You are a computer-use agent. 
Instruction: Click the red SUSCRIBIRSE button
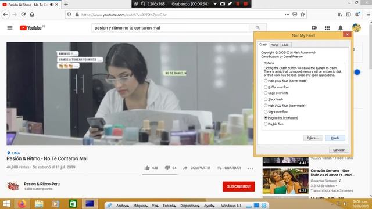click(x=239, y=186)
